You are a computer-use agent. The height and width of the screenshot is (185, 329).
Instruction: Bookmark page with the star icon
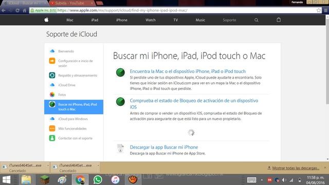319,10
